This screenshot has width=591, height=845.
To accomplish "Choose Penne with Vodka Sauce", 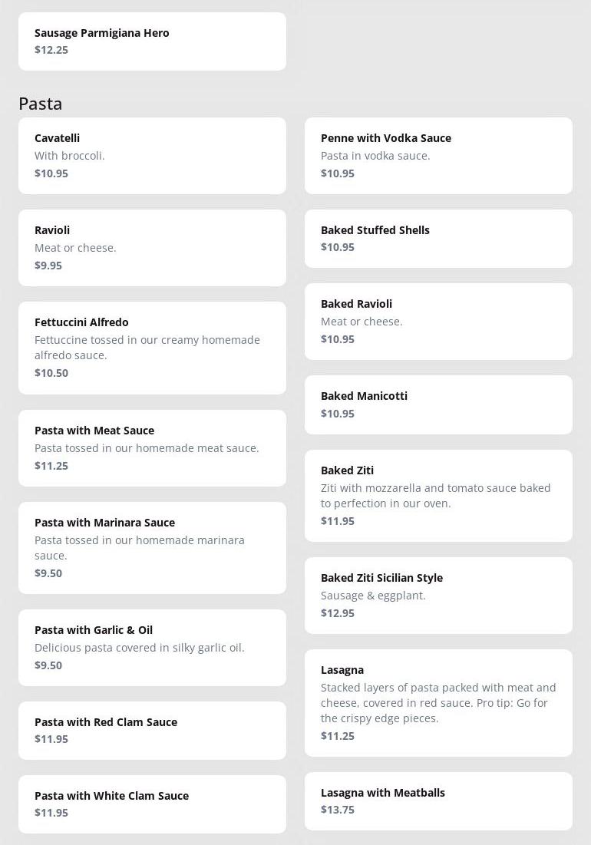I will (x=438, y=156).
